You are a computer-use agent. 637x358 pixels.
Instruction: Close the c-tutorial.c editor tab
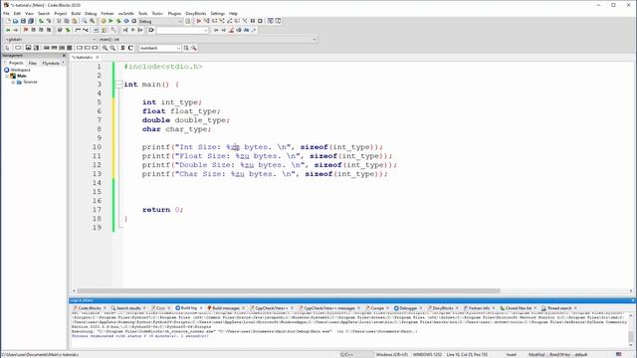[98, 58]
